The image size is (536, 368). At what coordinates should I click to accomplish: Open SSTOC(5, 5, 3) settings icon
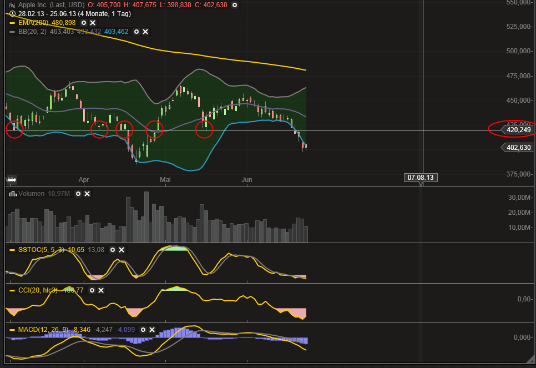tap(113, 250)
